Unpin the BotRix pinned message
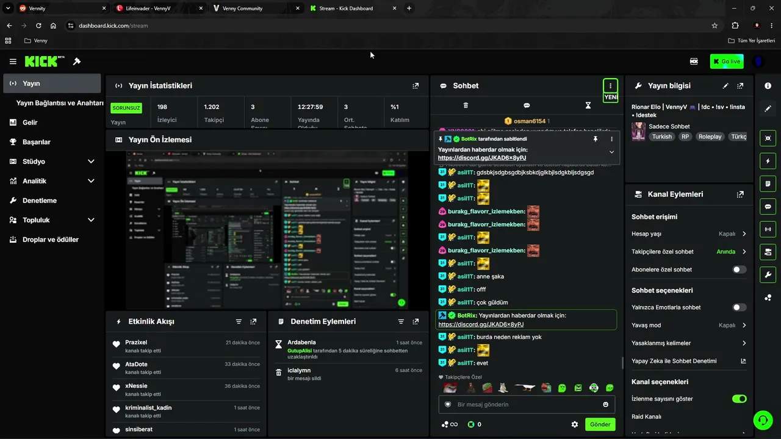Image resolution: width=781 pixels, height=439 pixels. click(596, 139)
